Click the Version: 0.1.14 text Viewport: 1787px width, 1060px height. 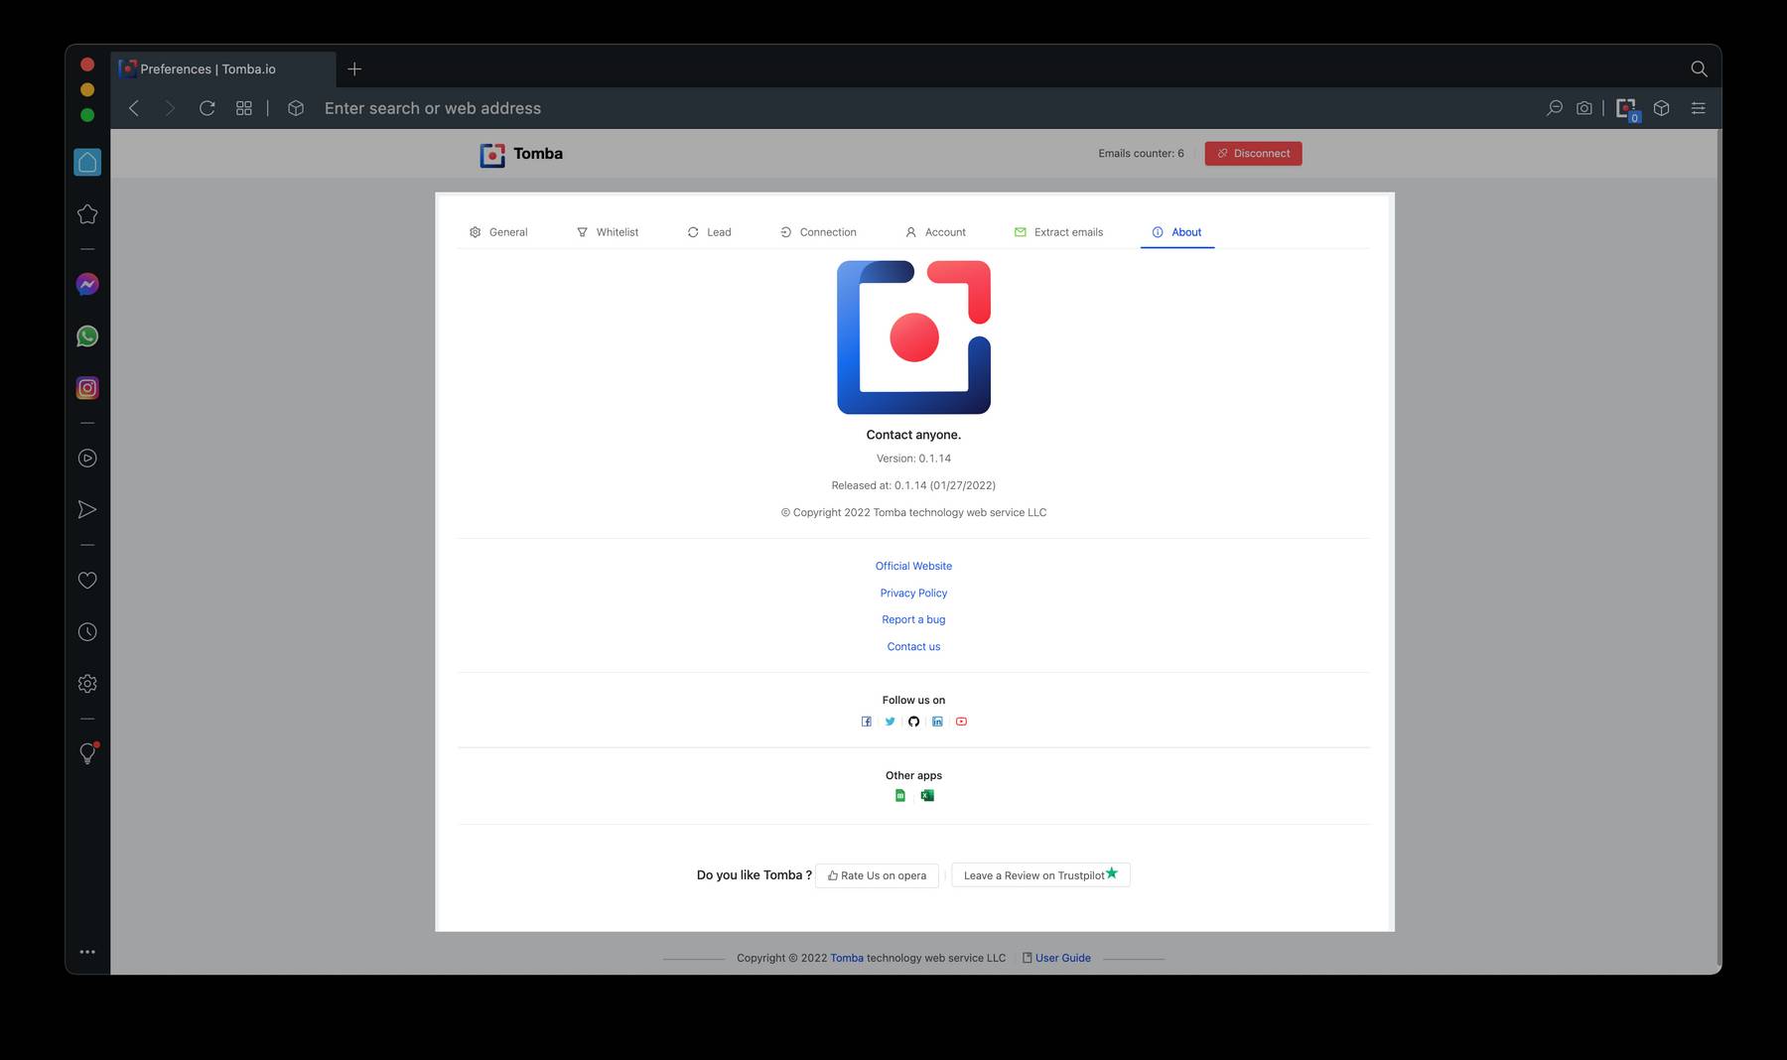913,459
